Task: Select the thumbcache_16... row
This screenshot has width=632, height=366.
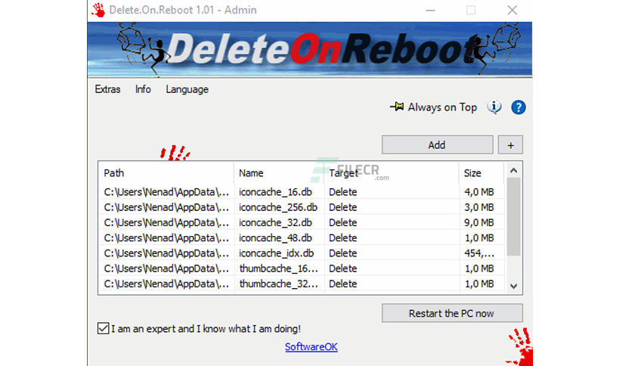Action: tap(302, 268)
